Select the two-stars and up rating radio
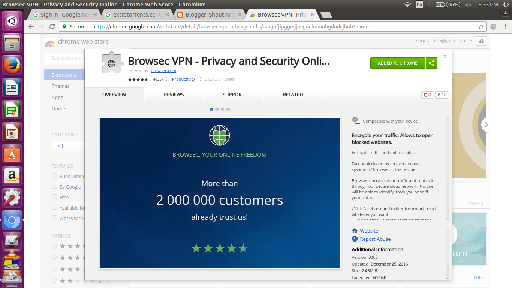512x288 pixels. coord(55,280)
